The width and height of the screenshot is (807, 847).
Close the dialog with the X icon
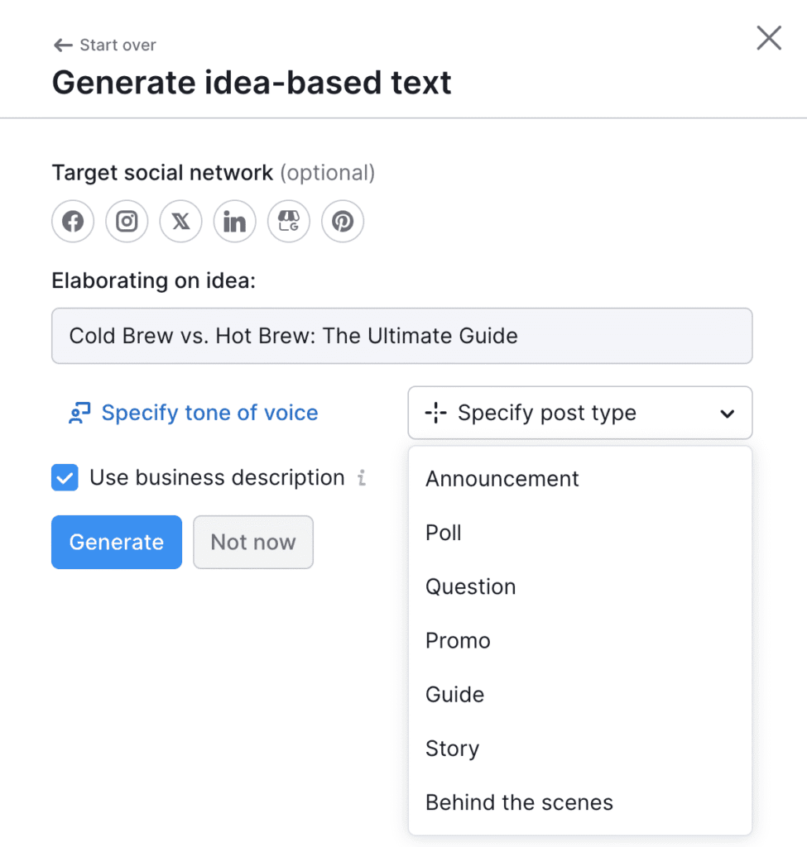click(769, 38)
